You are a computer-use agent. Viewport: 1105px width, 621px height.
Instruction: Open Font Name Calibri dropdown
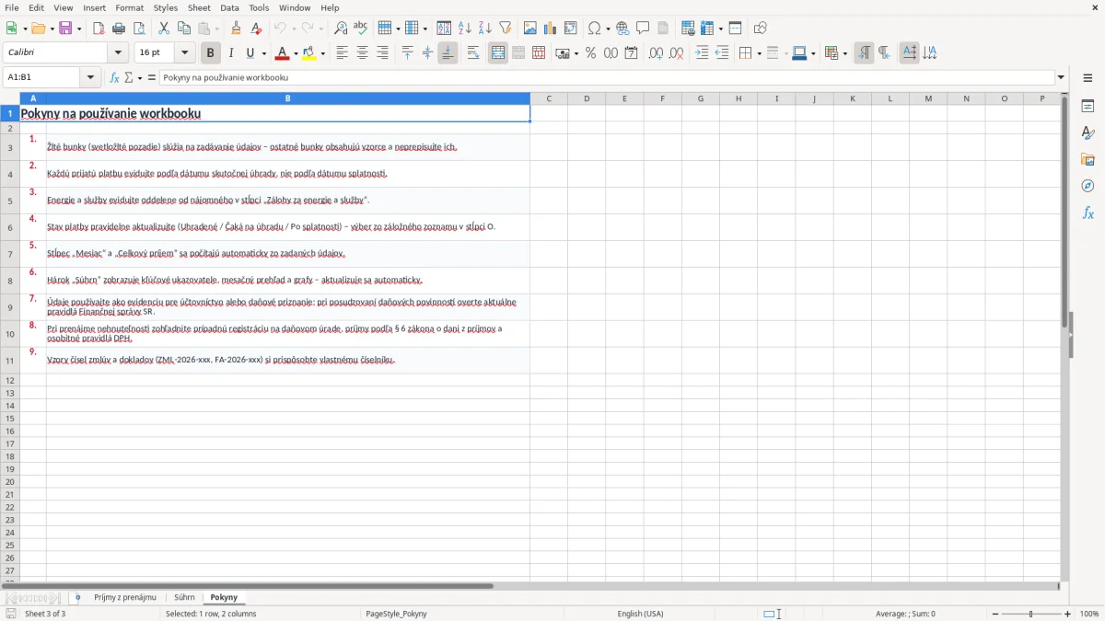point(118,53)
